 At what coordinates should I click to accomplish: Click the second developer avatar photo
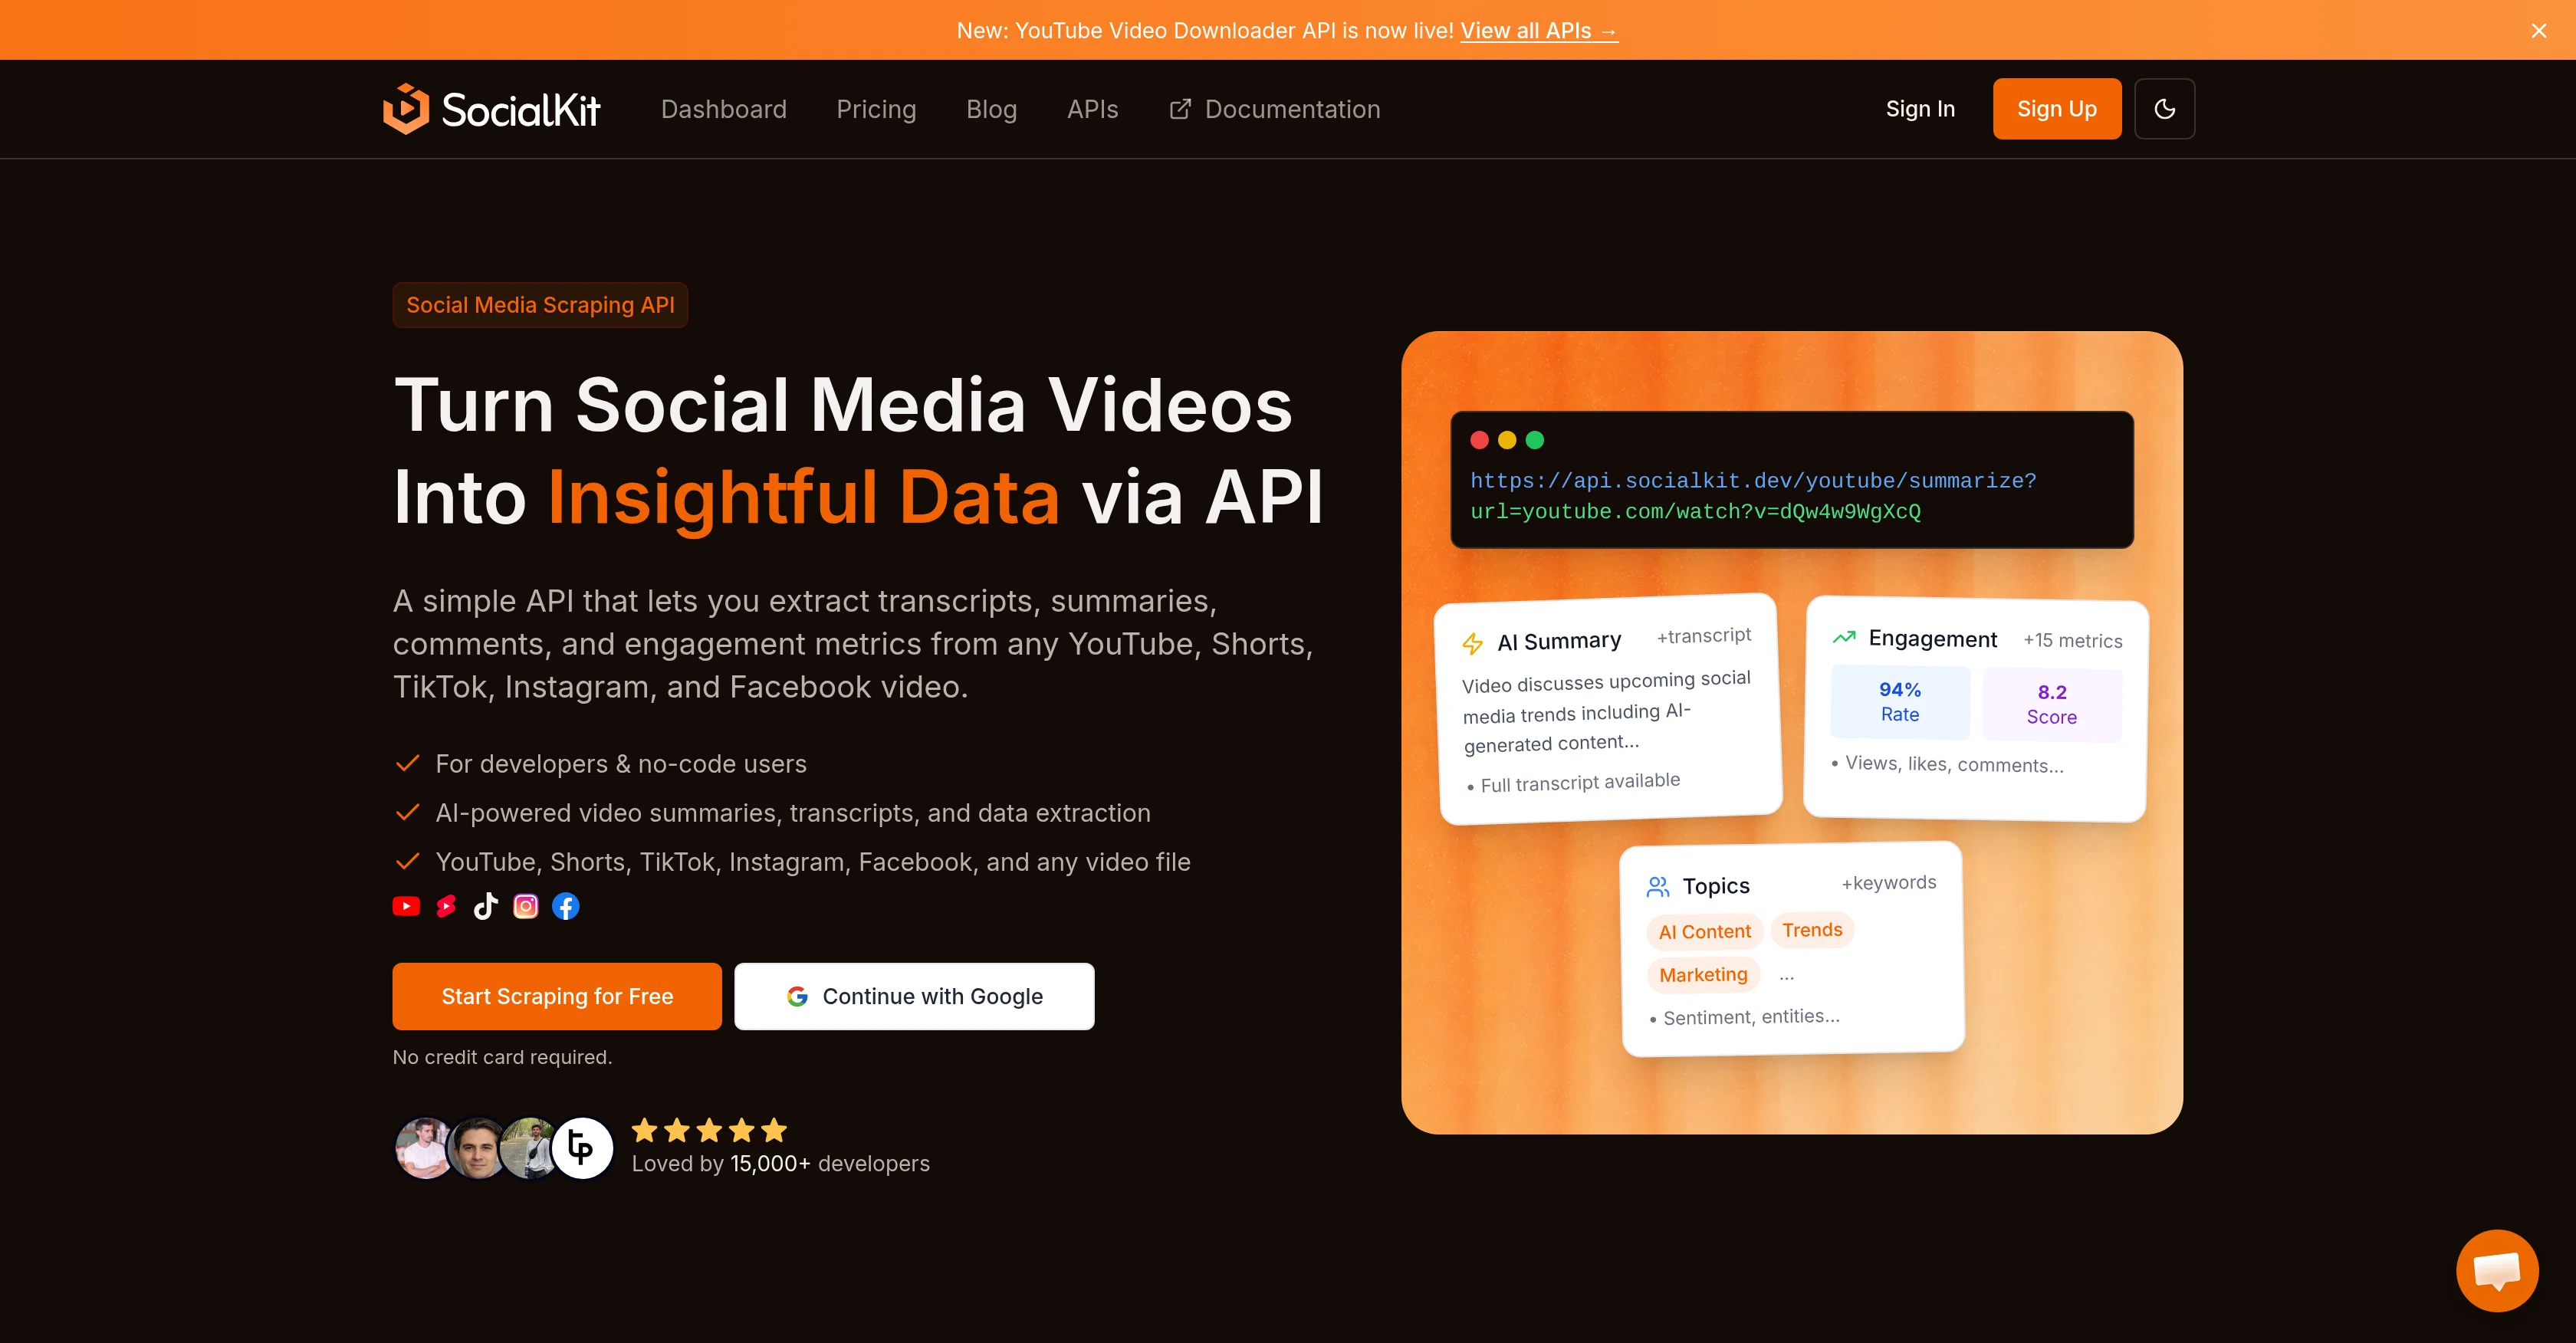pyautogui.click(x=477, y=1148)
